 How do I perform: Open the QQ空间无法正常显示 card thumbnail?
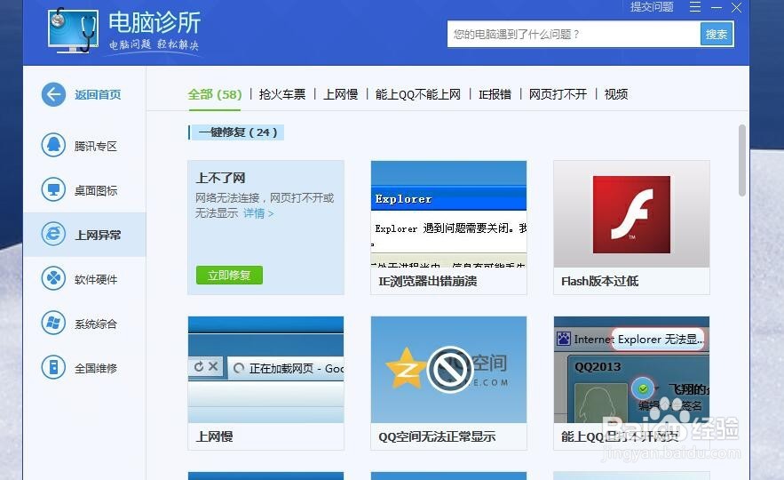448,370
